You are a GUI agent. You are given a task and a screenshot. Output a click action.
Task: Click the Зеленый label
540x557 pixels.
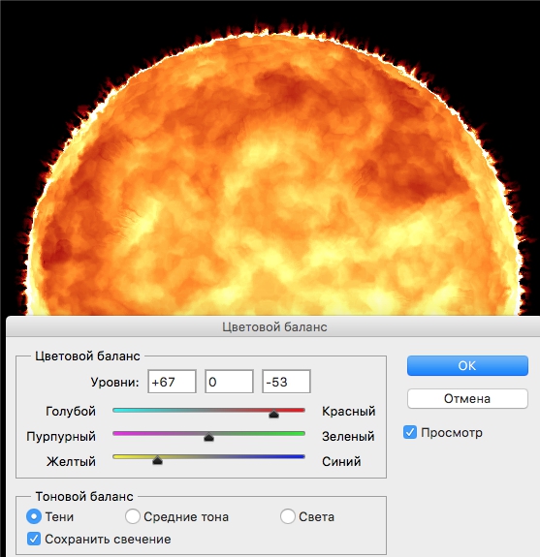click(348, 436)
